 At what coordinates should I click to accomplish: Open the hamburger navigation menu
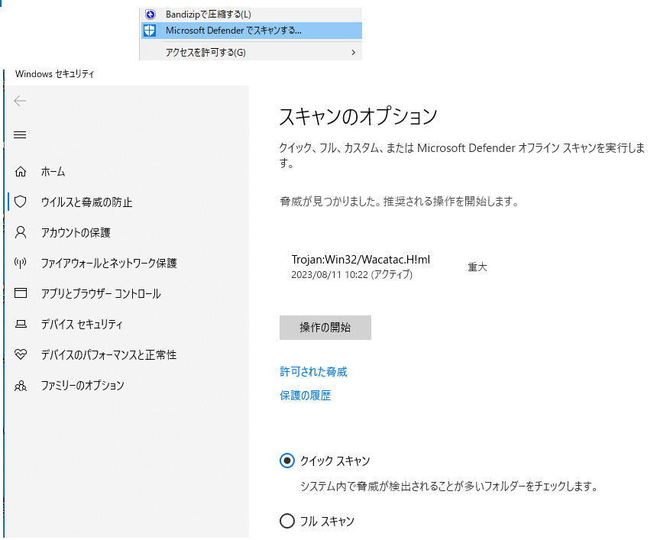click(20, 135)
